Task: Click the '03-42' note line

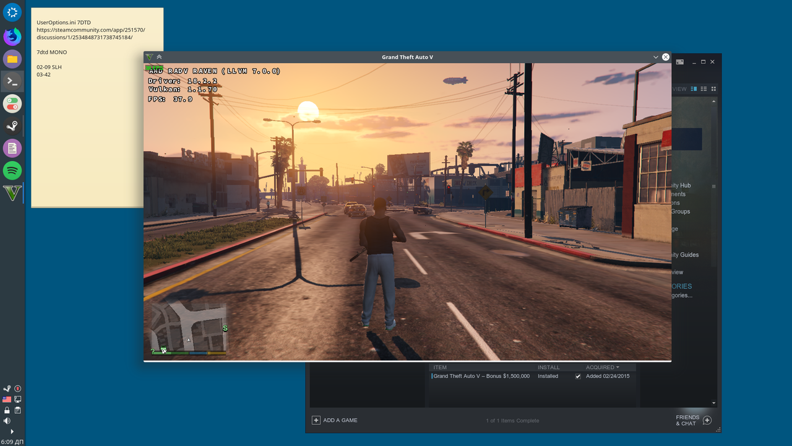Action: tap(43, 74)
